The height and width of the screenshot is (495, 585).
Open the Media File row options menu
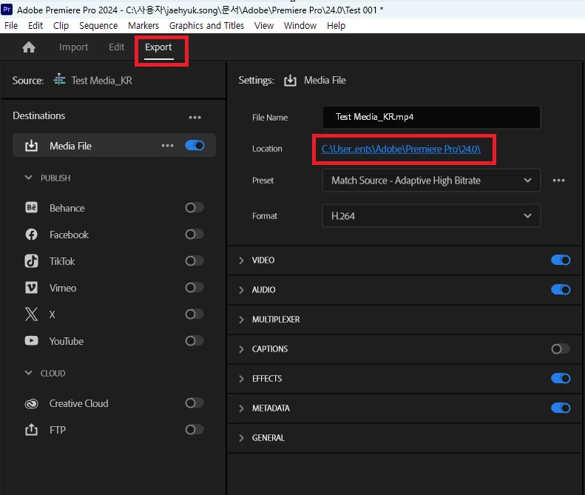[x=168, y=146]
